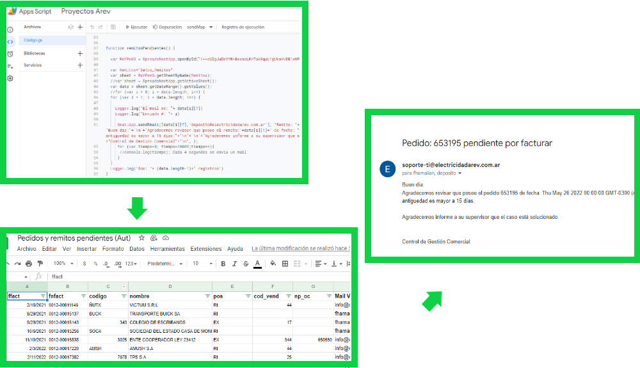Open Triggers alarm clock icon in Apps Script
This screenshot has height=368, width=640.
[x=10, y=54]
